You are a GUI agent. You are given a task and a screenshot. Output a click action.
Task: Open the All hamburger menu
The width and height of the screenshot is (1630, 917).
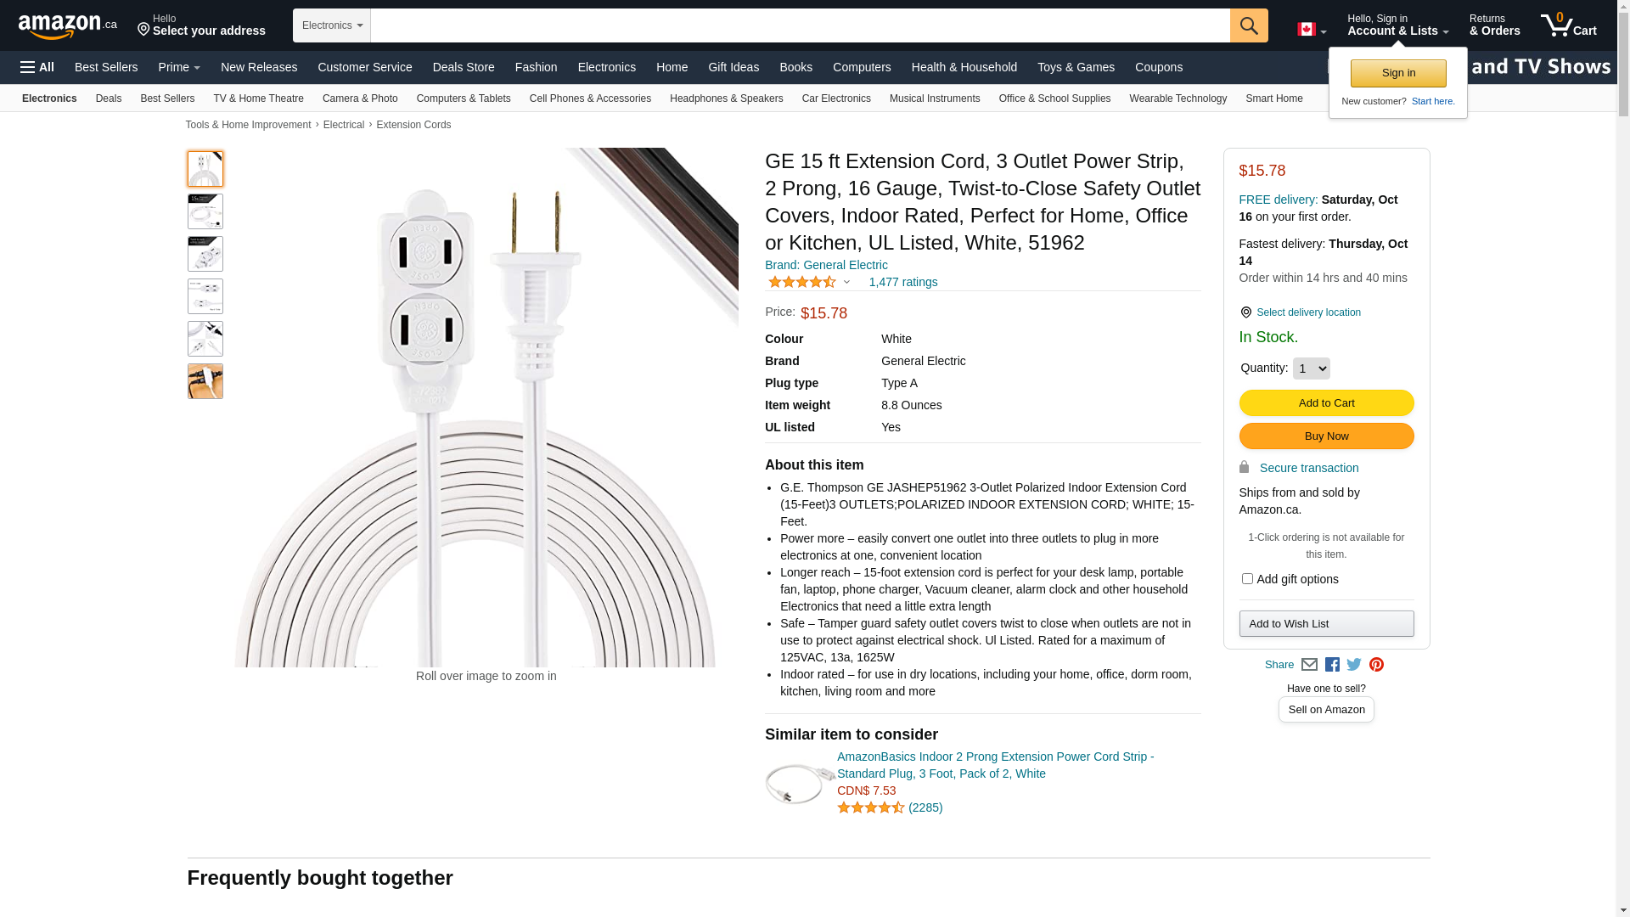click(x=37, y=67)
